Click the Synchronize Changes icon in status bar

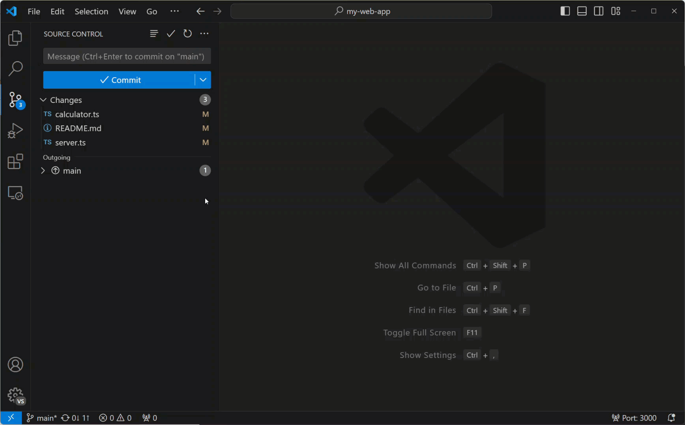tap(75, 418)
